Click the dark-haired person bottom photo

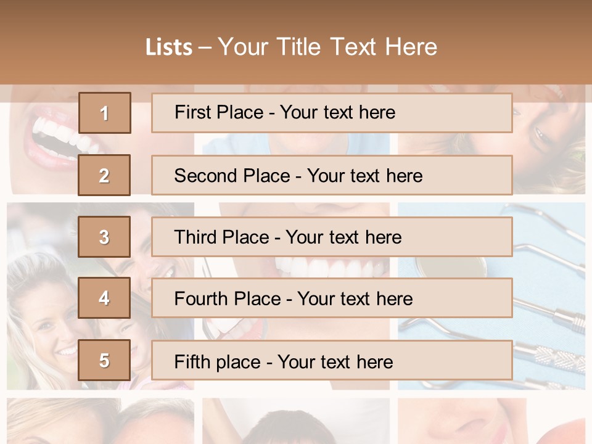click(296, 421)
